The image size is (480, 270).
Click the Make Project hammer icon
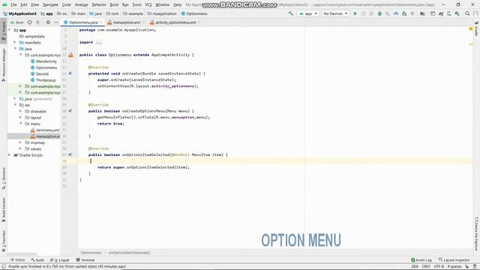(x=290, y=13)
